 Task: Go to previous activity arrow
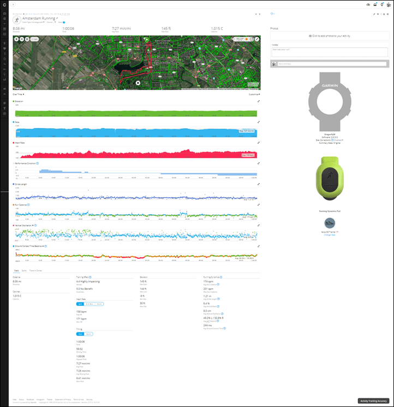pos(256,14)
